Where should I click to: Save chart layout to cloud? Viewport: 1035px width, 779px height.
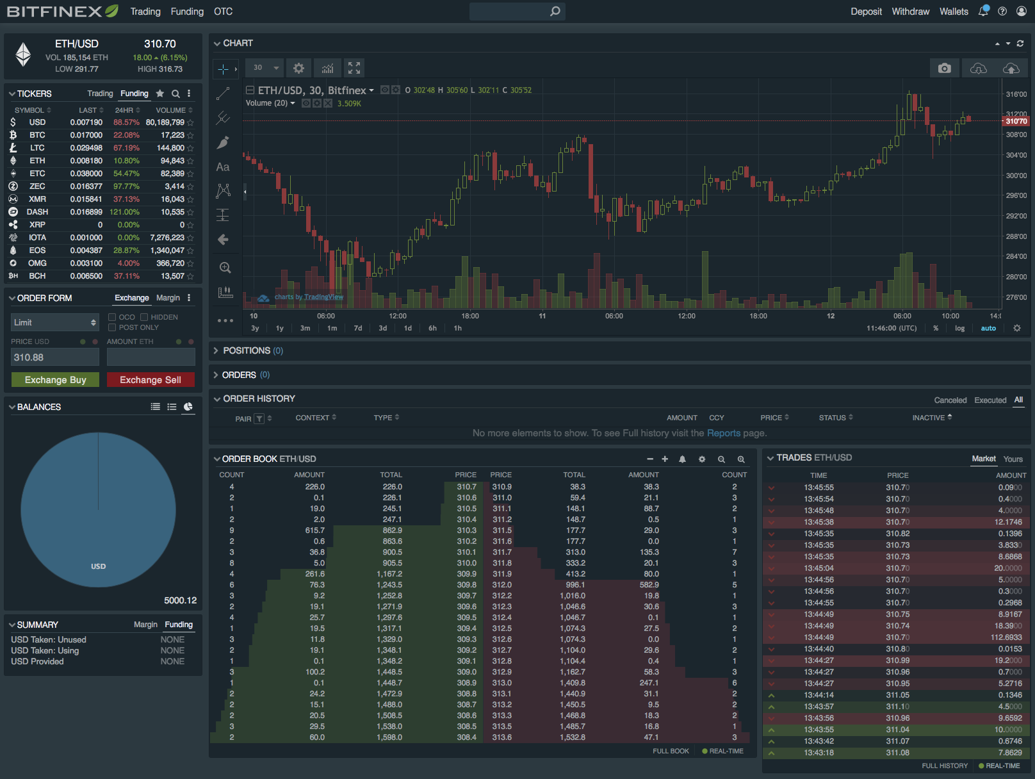click(x=1011, y=68)
